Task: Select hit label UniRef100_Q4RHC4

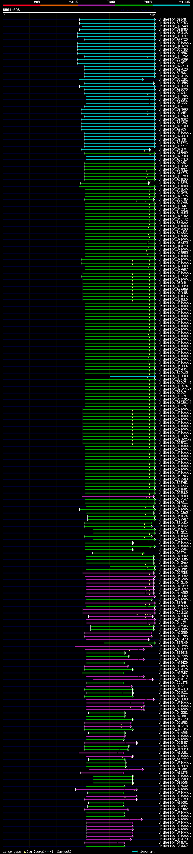Action: pos(173,369)
